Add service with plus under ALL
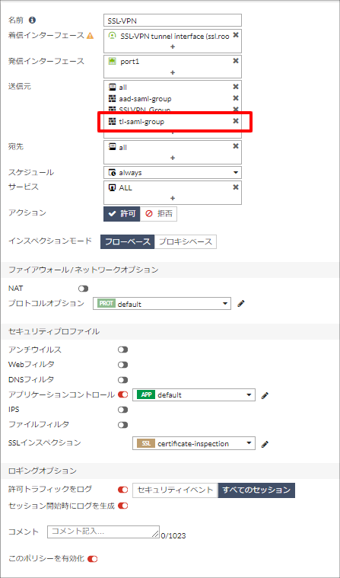340x578 pixels. click(173, 198)
